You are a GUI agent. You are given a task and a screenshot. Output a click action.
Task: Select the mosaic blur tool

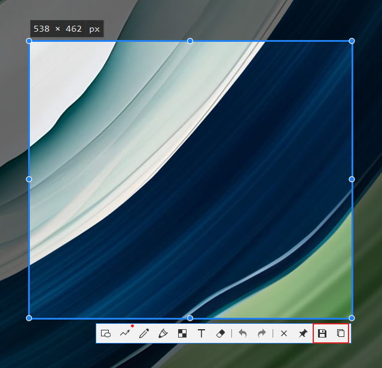pyautogui.click(x=182, y=333)
